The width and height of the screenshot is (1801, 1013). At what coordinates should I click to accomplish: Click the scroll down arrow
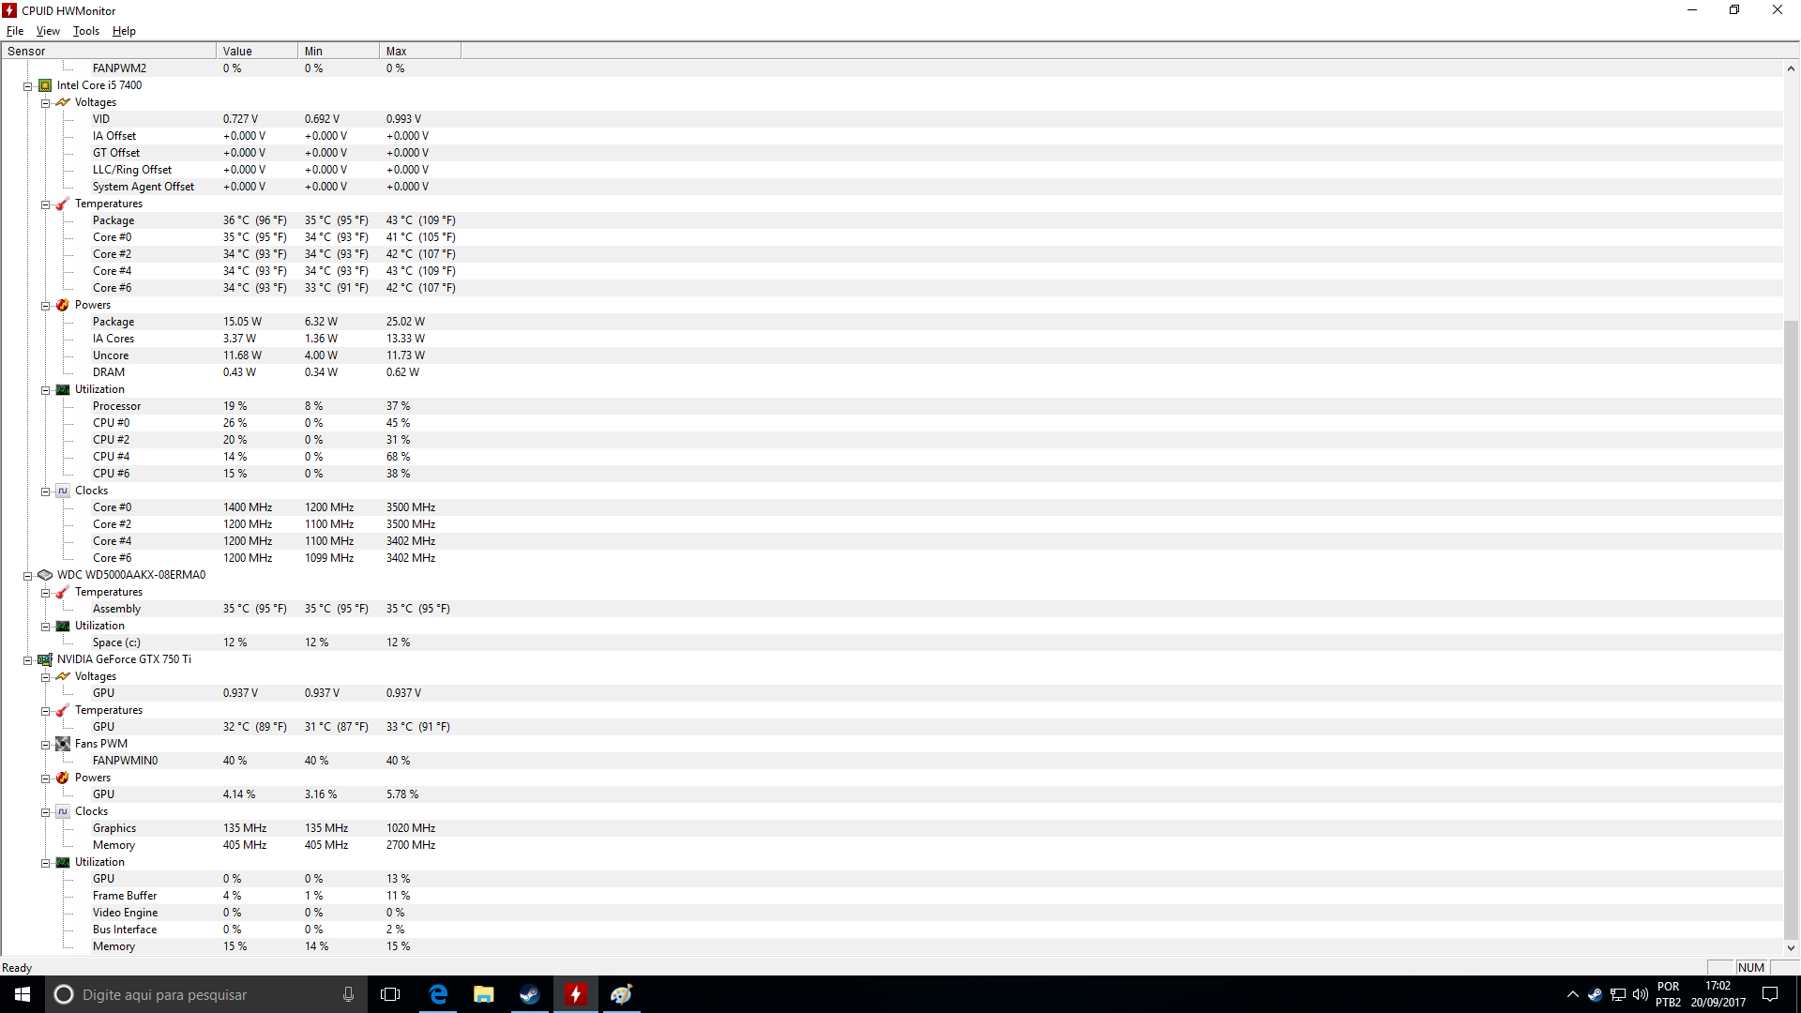pos(1791,948)
